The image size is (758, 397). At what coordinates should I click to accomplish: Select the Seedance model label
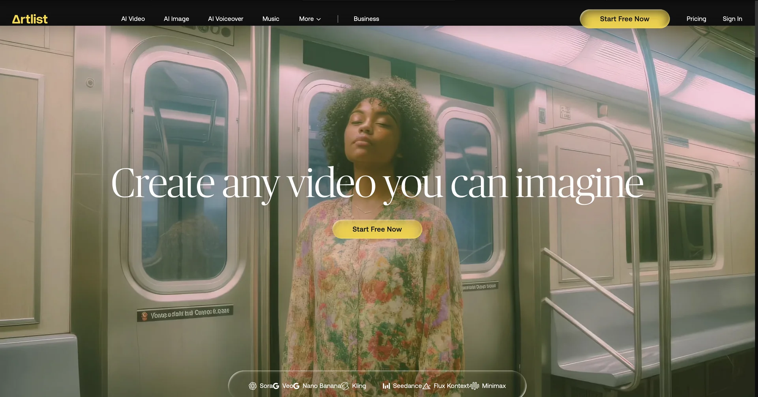click(407, 386)
